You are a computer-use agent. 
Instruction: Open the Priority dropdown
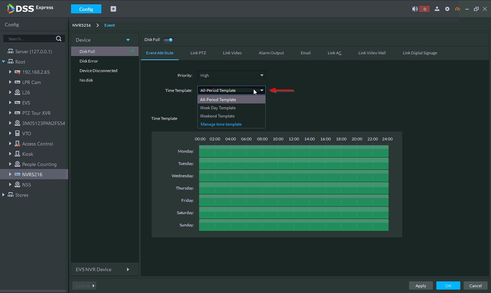(x=231, y=75)
